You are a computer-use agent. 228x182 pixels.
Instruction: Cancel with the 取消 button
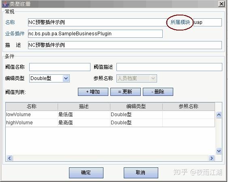141,173
